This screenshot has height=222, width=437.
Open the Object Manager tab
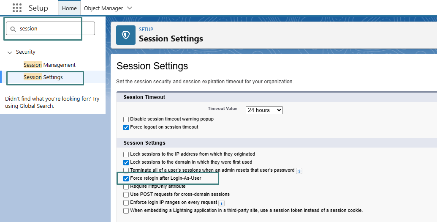coord(103,8)
